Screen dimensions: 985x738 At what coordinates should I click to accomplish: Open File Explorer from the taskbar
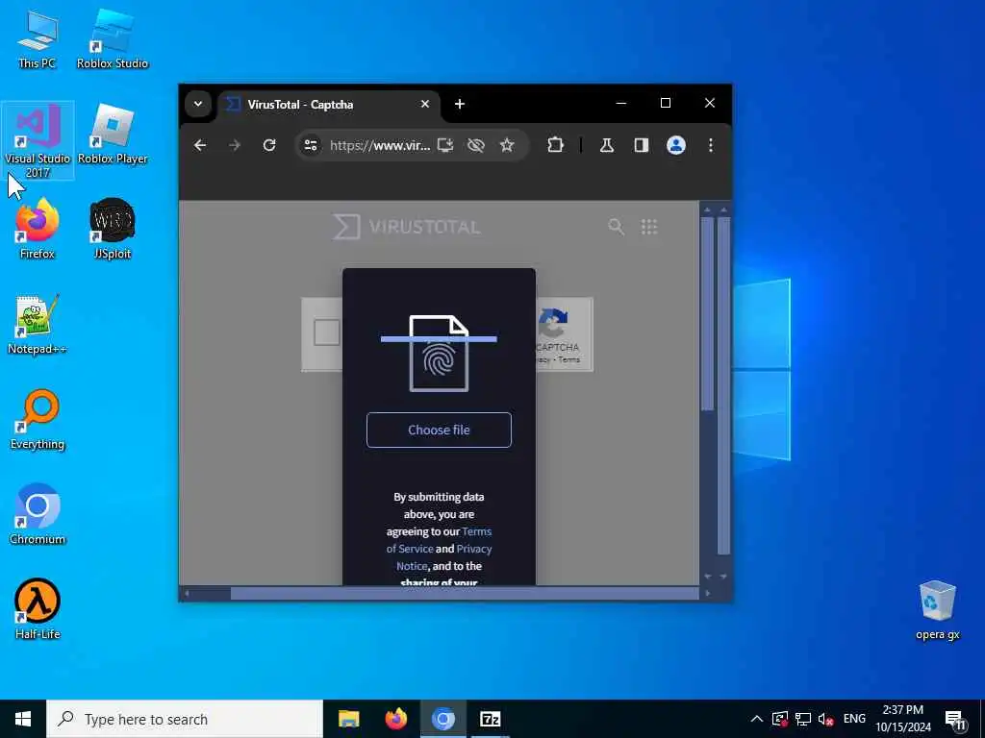[348, 719]
